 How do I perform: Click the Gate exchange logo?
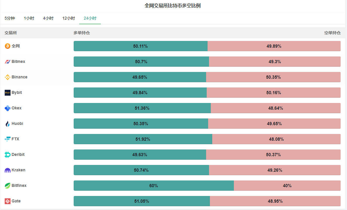pyautogui.click(x=8, y=201)
